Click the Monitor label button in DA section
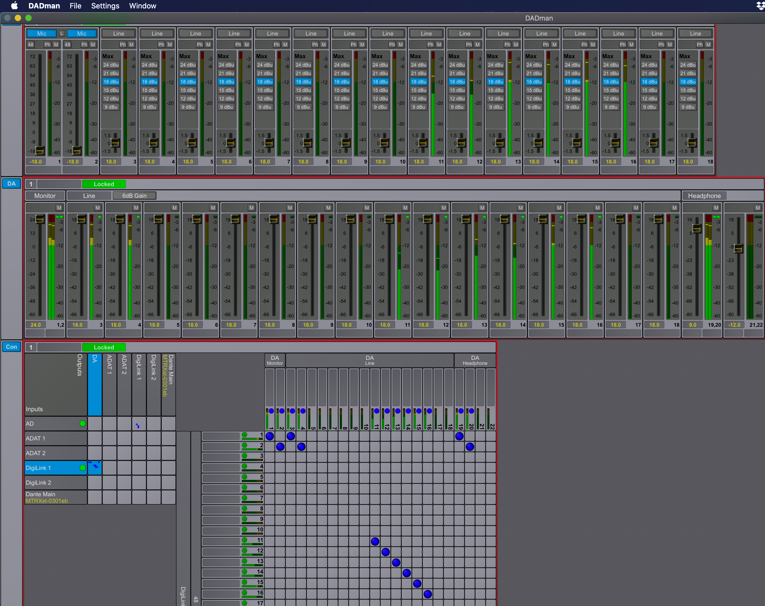This screenshot has width=765, height=606. 45,196
